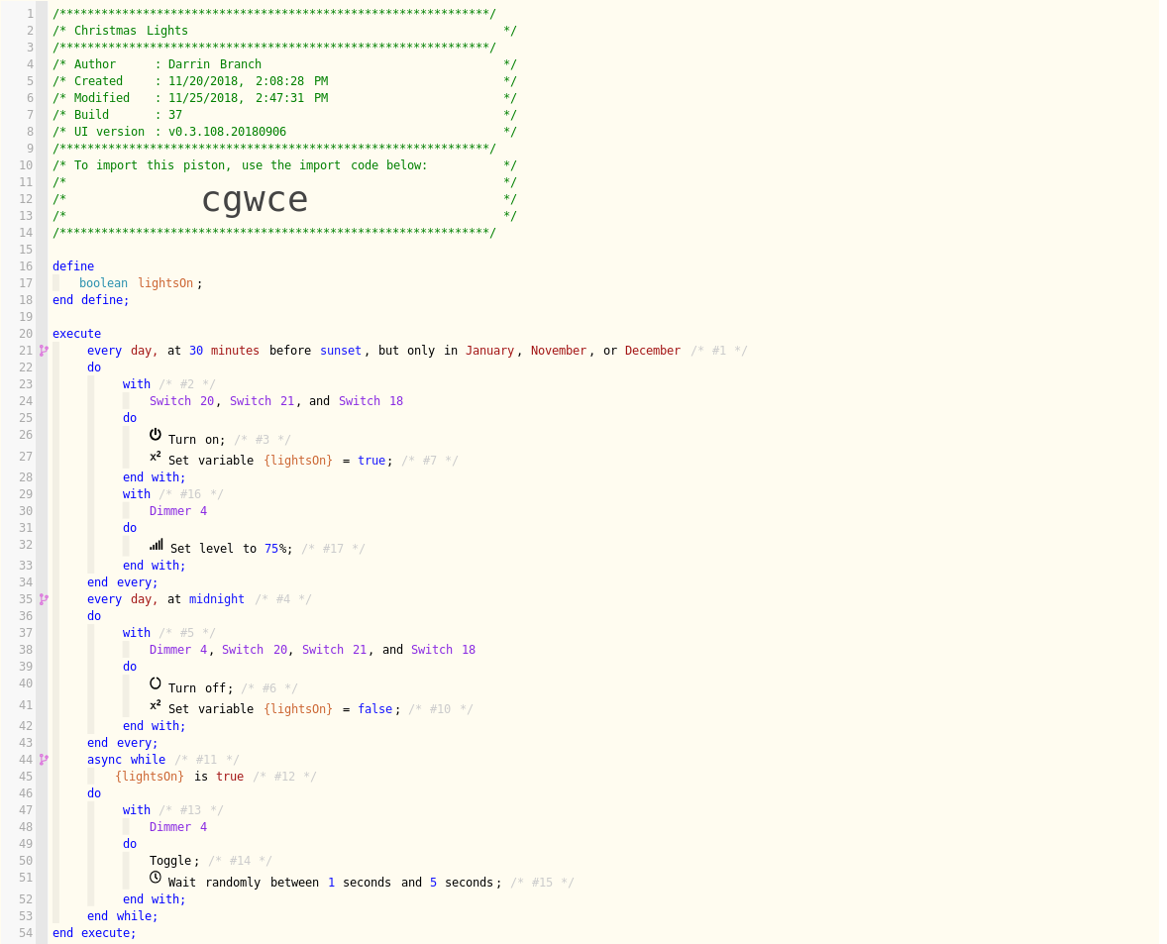Click the midnight time value
Screen dimensions: 1167x944
[x=217, y=599]
